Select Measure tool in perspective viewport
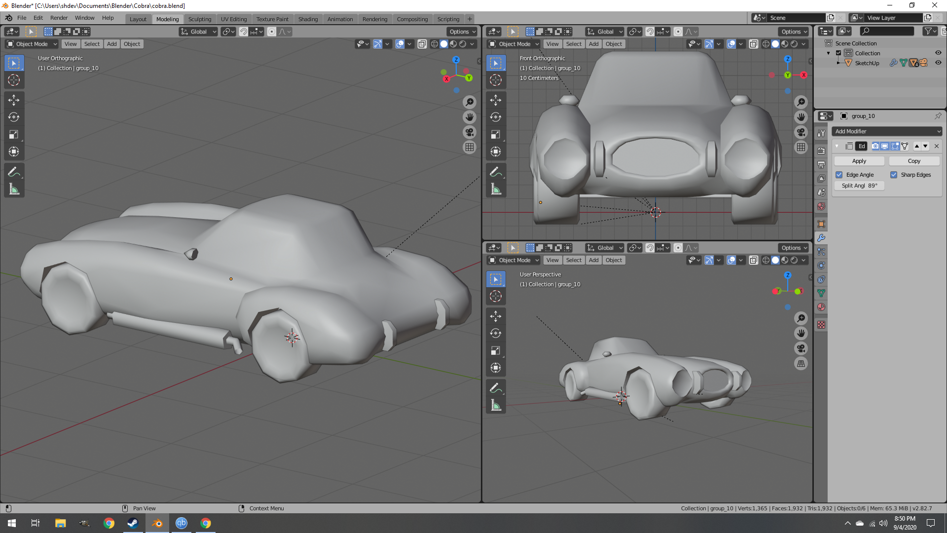 tap(496, 406)
